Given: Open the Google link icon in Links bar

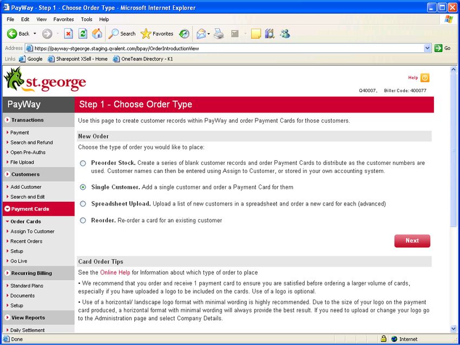Looking at the screenshot, I should (x=22, y=59).
